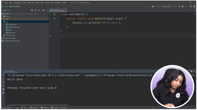Open the Run menu
The image size is (197, 110).
coord(42,3)
